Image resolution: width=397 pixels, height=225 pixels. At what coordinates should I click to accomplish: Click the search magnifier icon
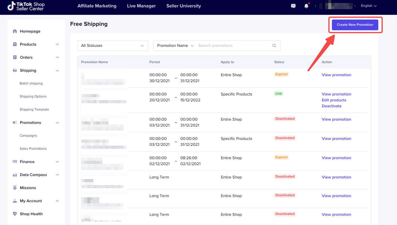[x=274, y=45]
